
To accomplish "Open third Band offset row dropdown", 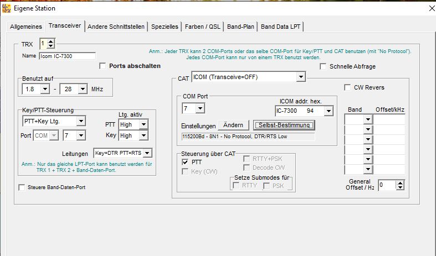I will tap(368, 139).
